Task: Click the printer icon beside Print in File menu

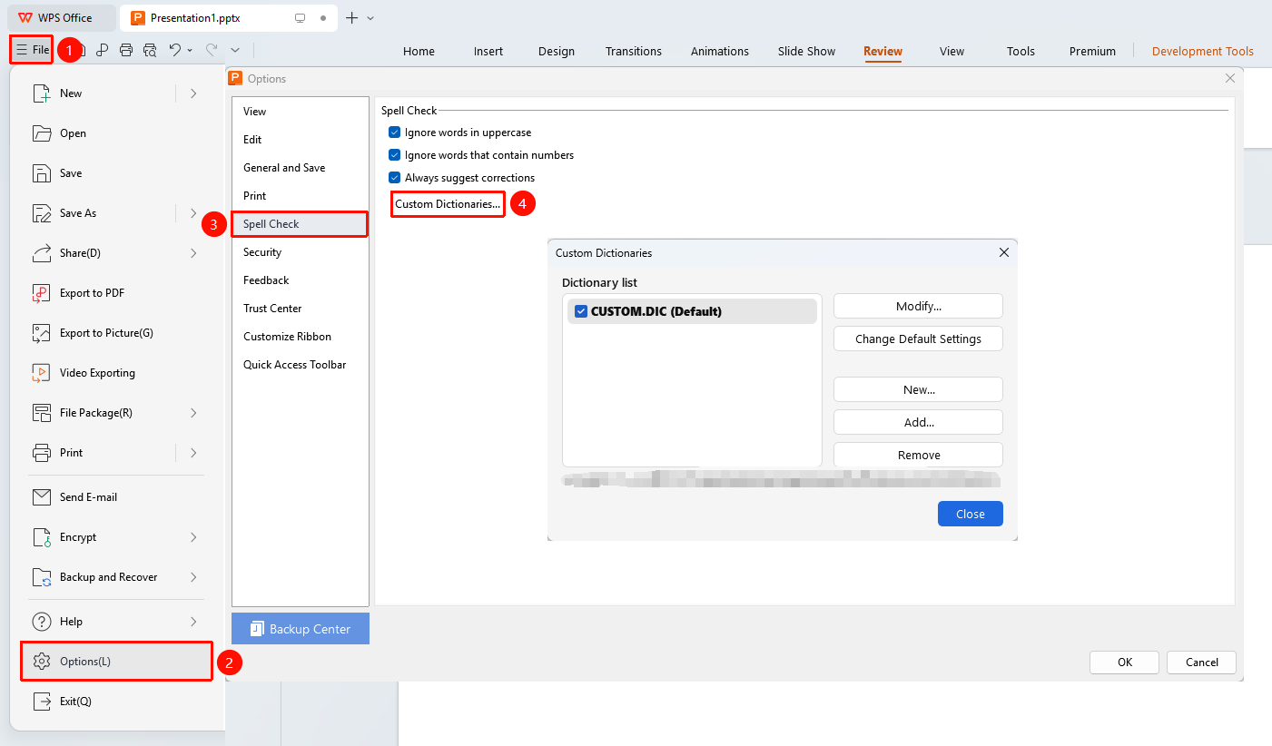Action: click(42, 453)
